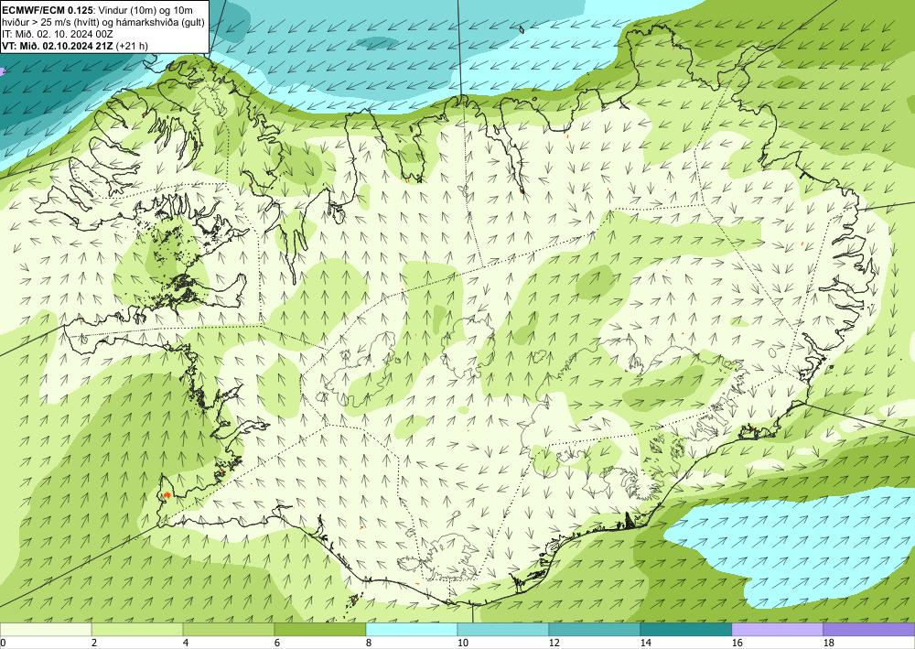Click the "VT: Mið. 02.10.2024 21Z (+21 h)" line
Screen dimensions: 915x649
coord(75,46)
